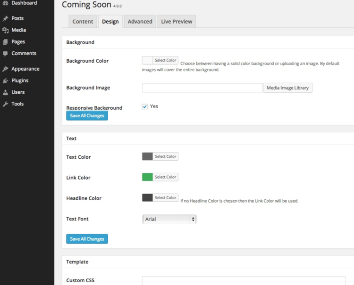
Task: Open the Appearance paintbrush icon
Action: pyautogui.click(x=5, y=69)
